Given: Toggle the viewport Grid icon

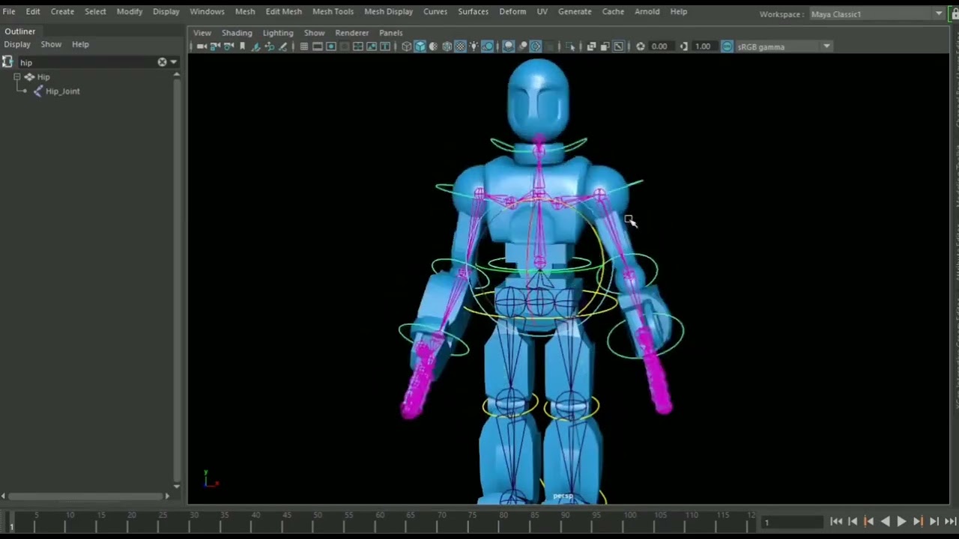Looking at the screenshot, I should tap(303, 46).
